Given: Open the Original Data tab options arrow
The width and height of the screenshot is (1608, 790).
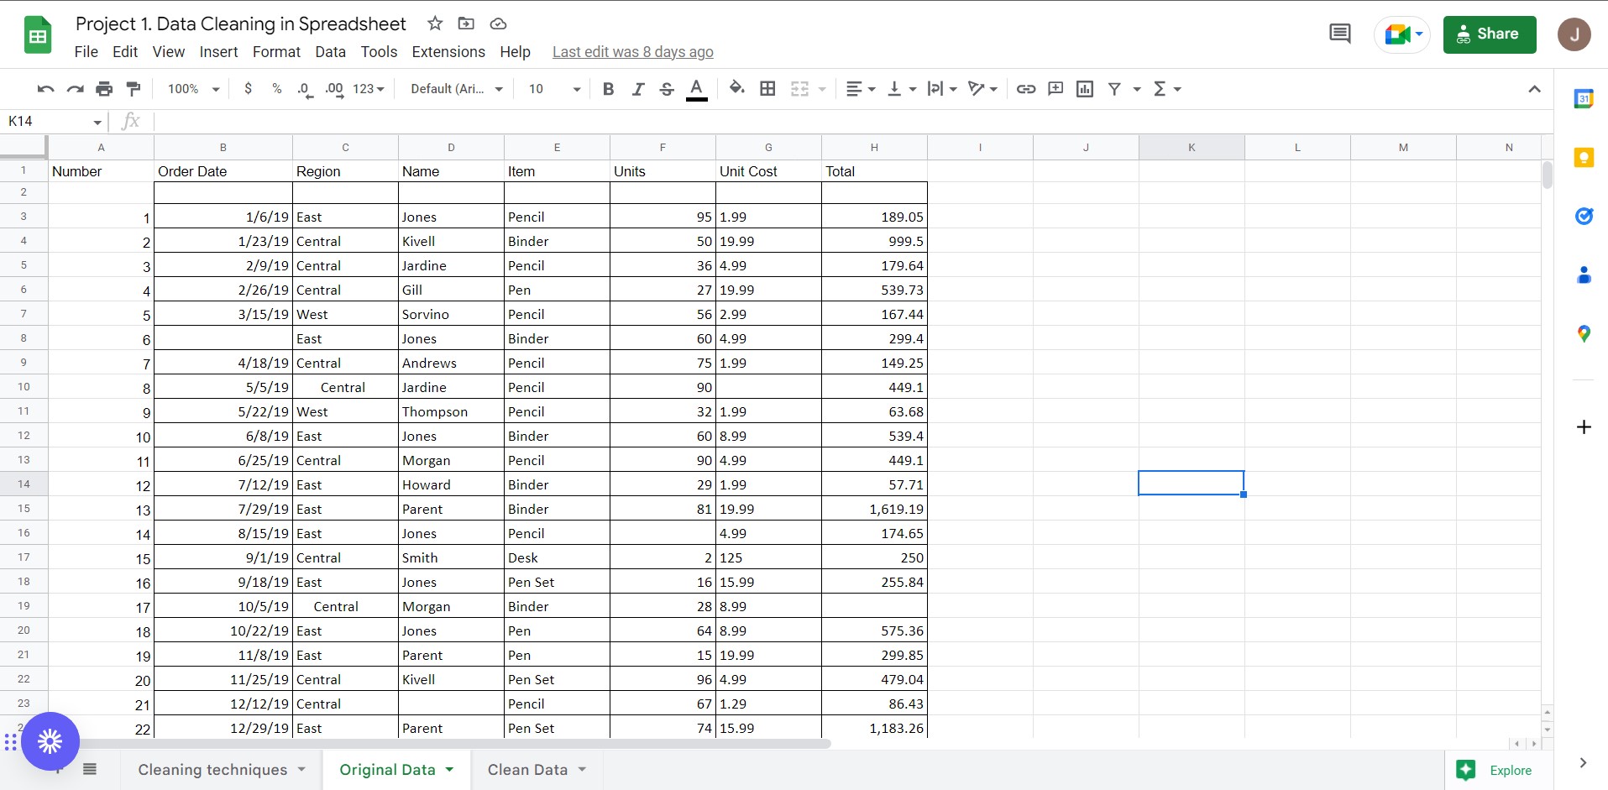Looking at the screenshot, I should [450, 769].
